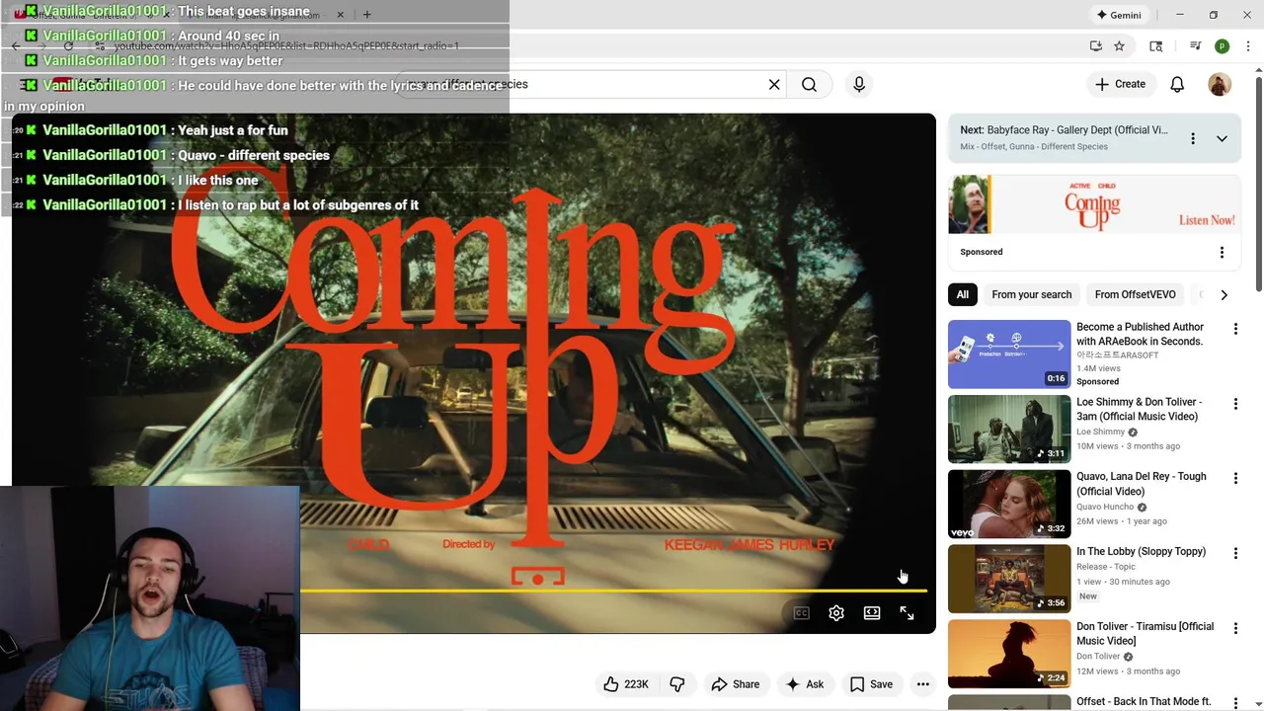
Task: Enter fullscreen on the video player
Action: [x=907, y=613]
